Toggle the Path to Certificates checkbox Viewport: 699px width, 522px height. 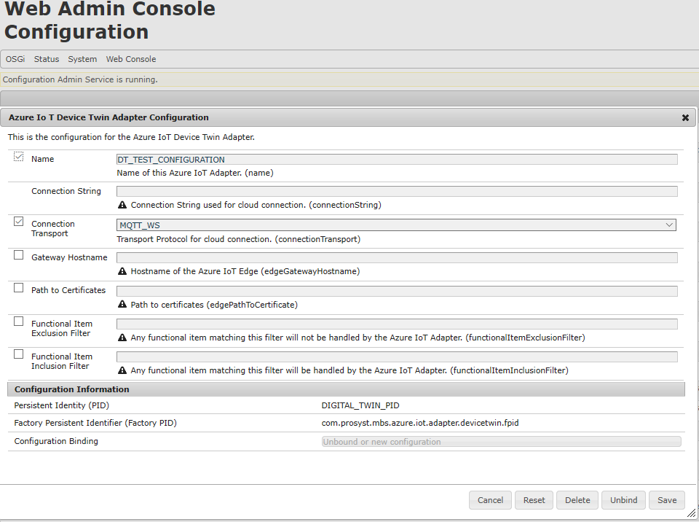(17, 287)
